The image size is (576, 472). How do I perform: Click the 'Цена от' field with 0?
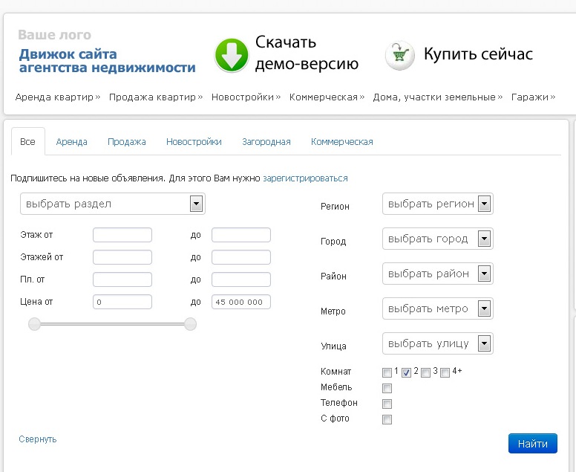(122, 302)
